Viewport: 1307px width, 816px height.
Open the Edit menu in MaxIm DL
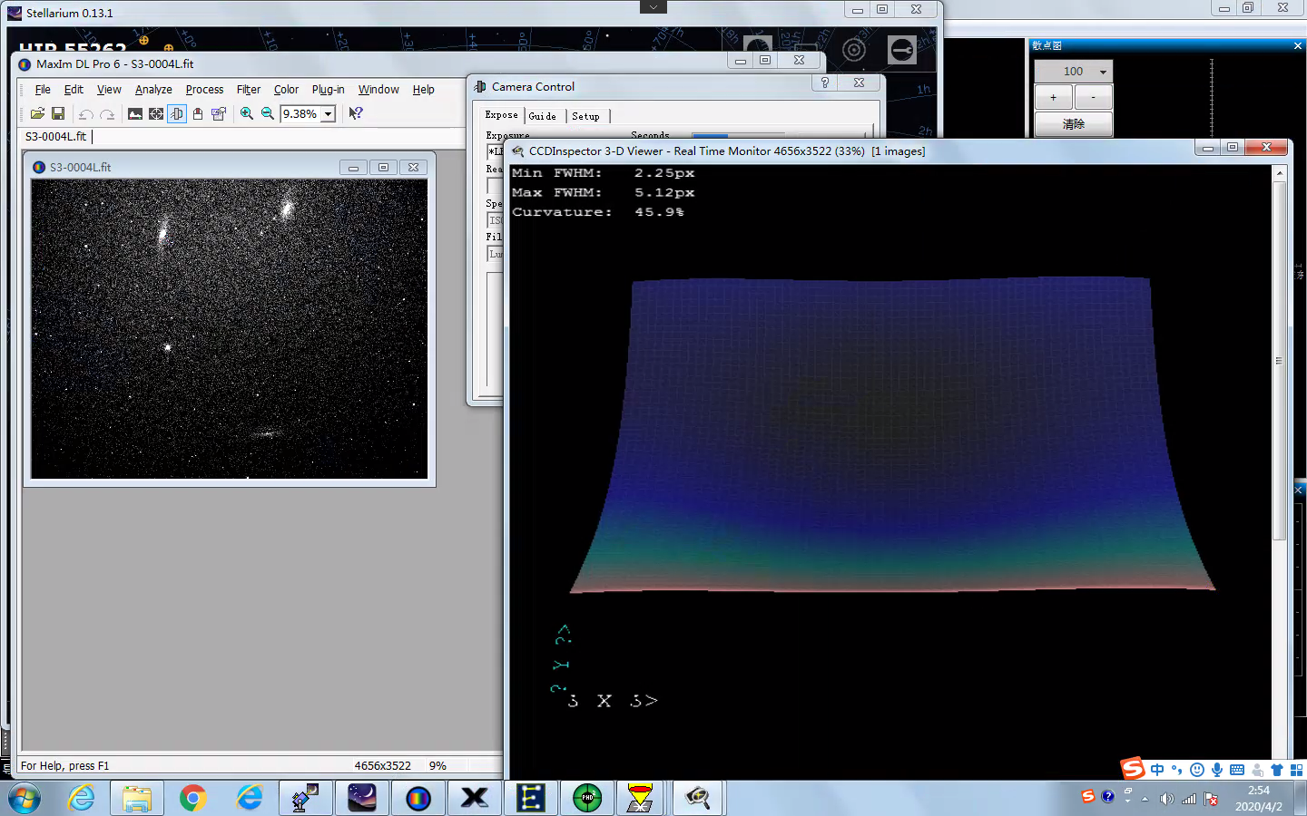(74, 90)
